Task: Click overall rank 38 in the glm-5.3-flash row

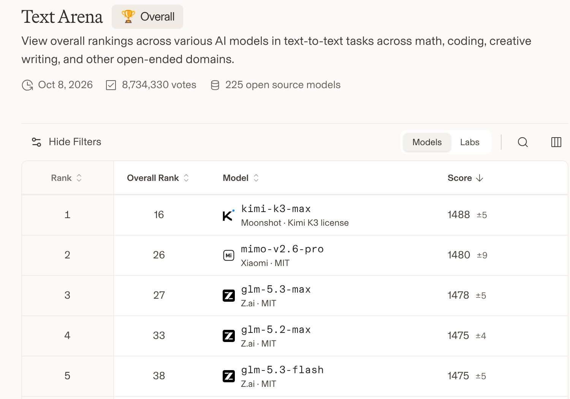Action: click(159, 376)
